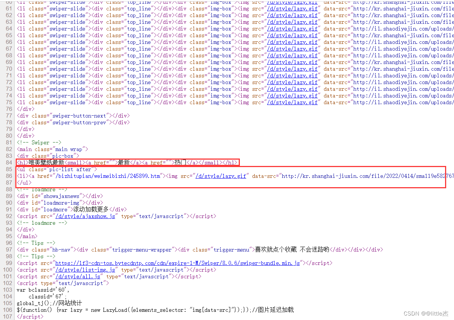Click the swiper-button-next div line
Screen dimensions: 454x320
(73, 116)
